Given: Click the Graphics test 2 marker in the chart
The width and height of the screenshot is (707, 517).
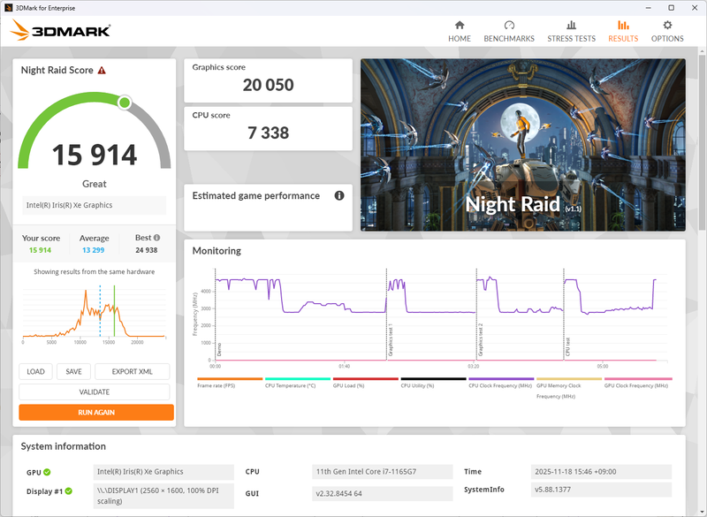Looking at the screenshot, I should click(x=481, y=339).
